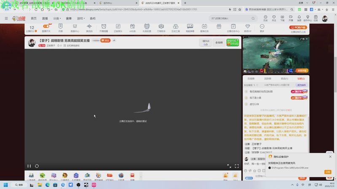Image resolution: width=337 pixels, height=189 pixels.
Task: Open the 首页 home menu
Action: click(34, 18)
